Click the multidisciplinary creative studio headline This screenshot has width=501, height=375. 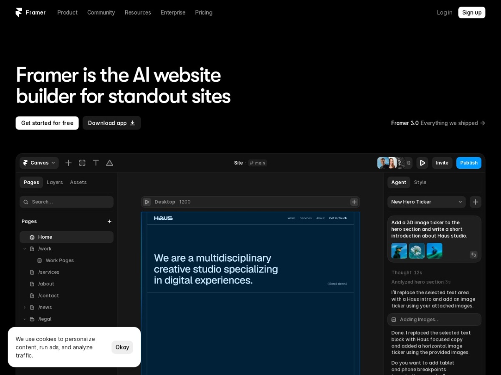tap(216, 269)
